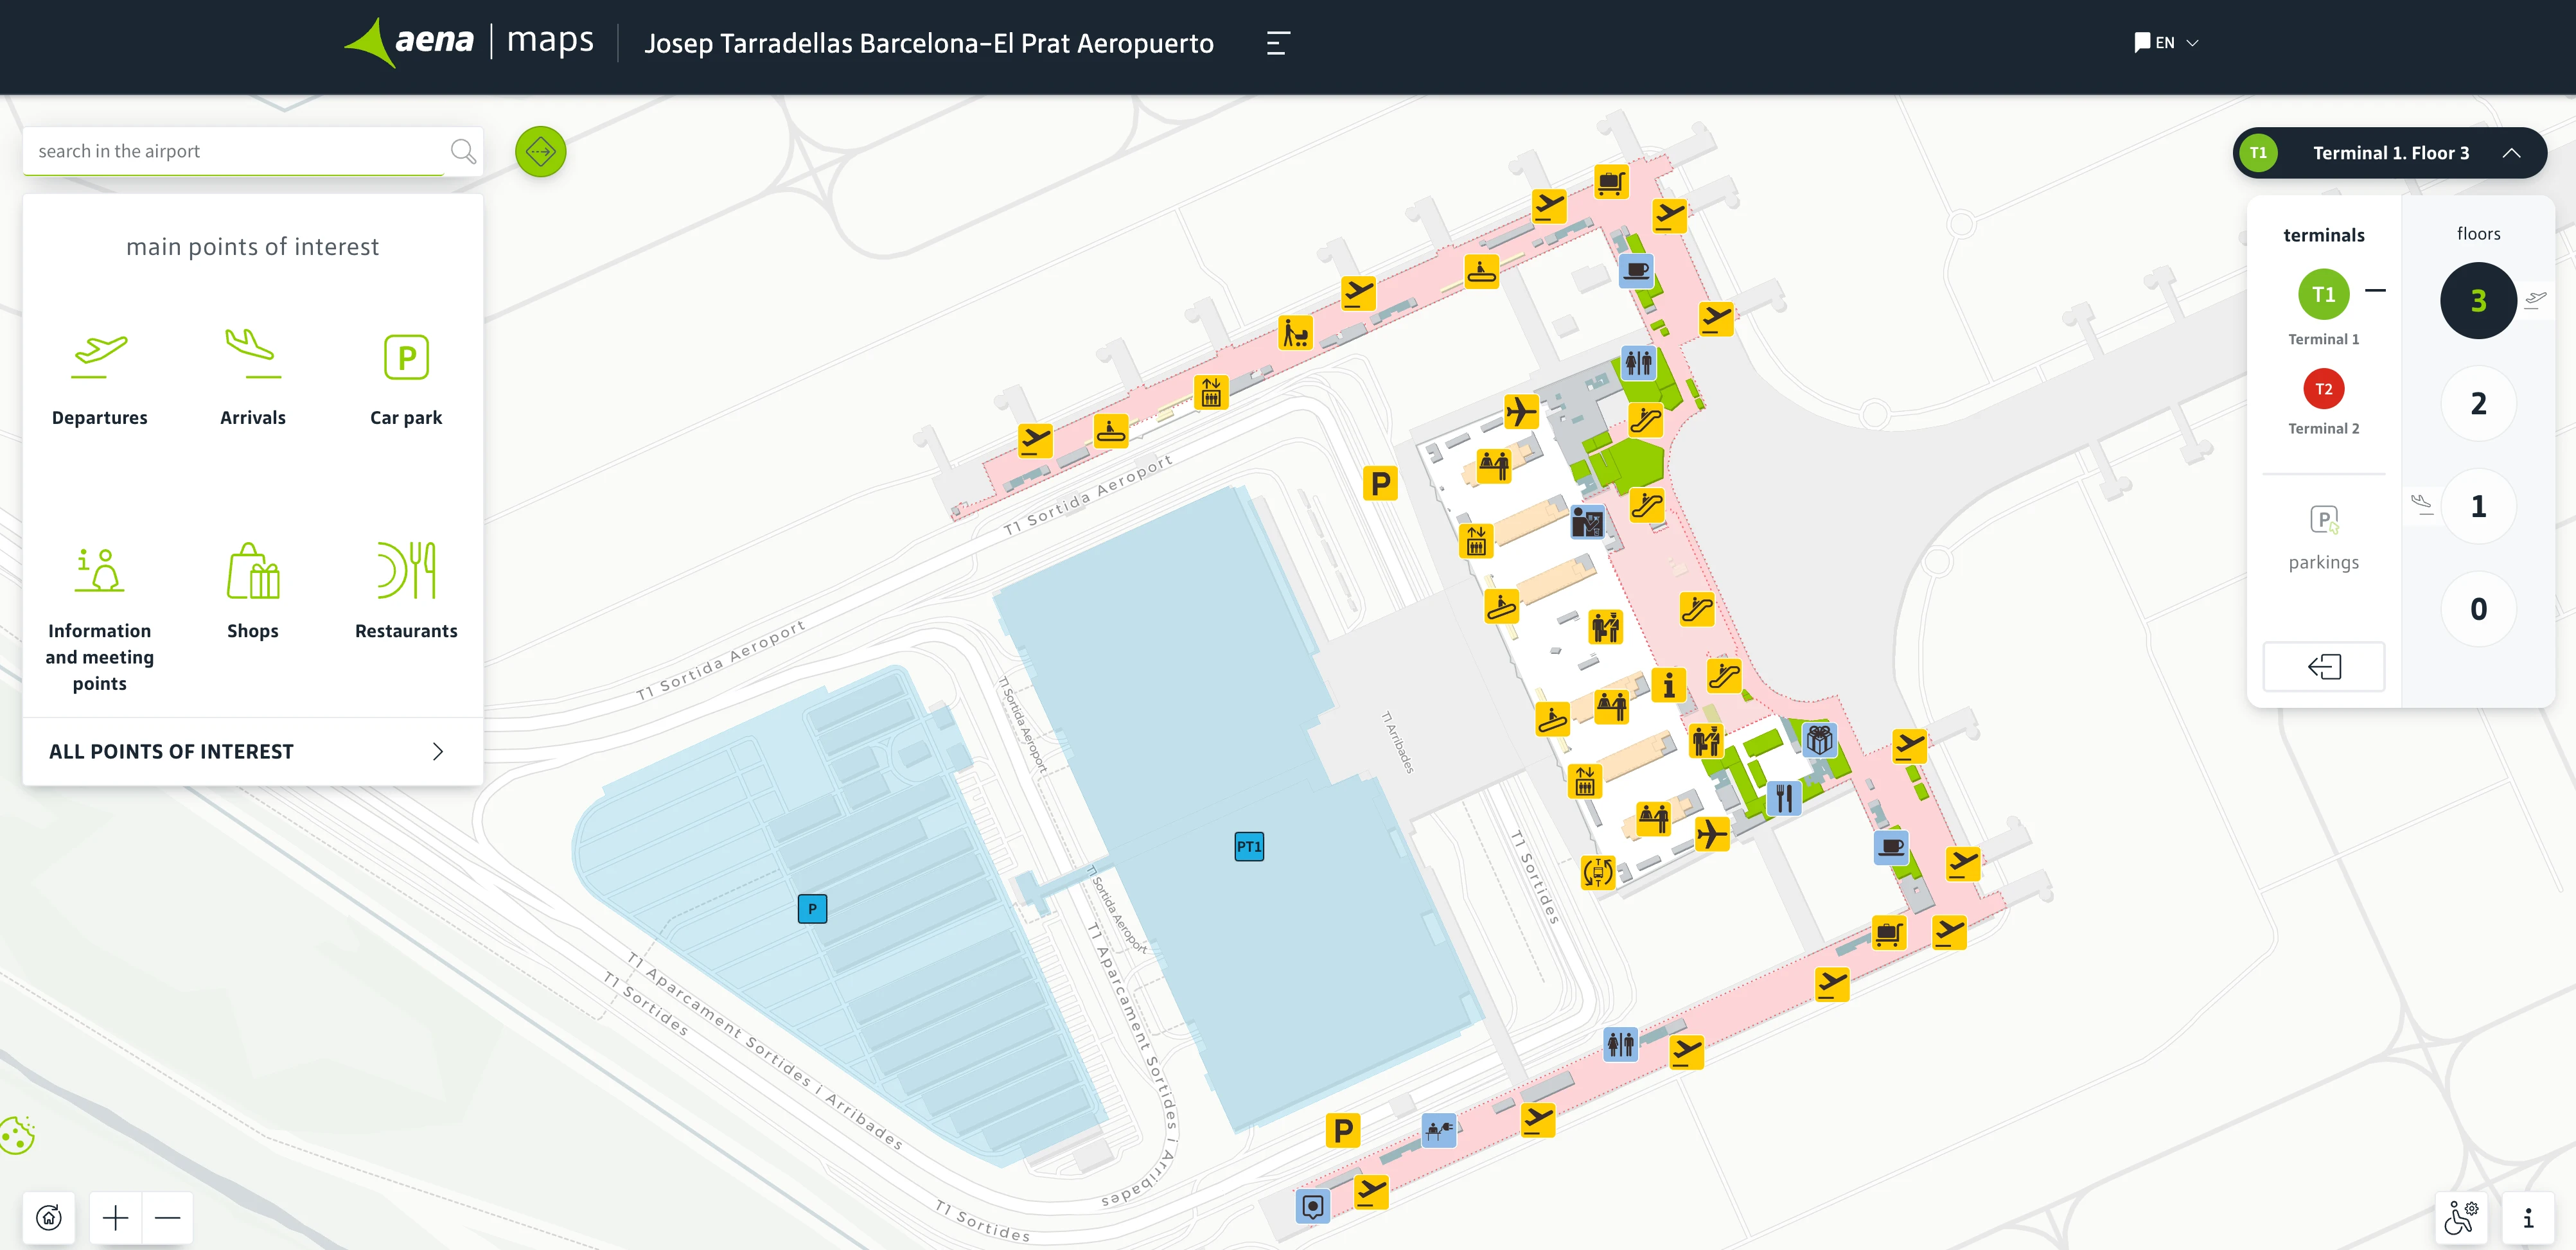
Task: Click the parkings icon in the terminals panel
Action: pos(2323,521)
